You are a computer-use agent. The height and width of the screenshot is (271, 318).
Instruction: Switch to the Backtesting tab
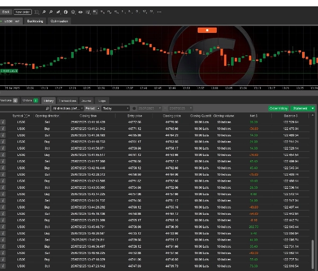click(35, 21)
